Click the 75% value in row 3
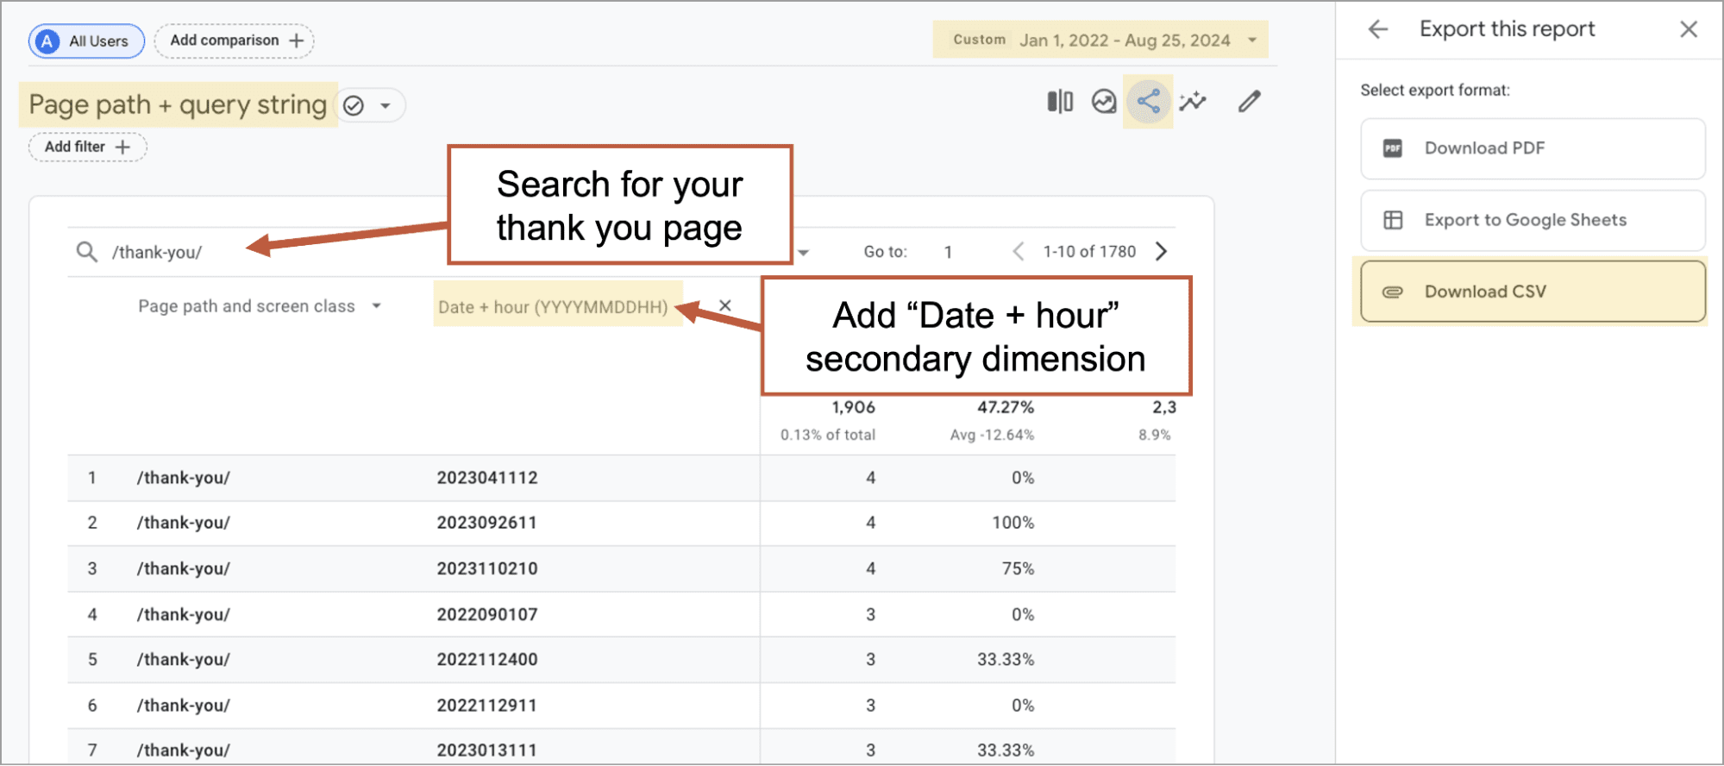1724x766 pixels. (x=1019, y=568)
